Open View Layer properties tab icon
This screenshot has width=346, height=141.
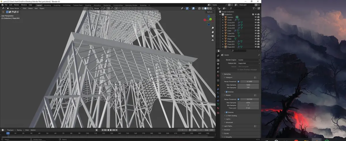(x=218, y=68)
